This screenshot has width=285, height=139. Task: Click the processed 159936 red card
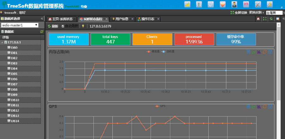(194, 39)
